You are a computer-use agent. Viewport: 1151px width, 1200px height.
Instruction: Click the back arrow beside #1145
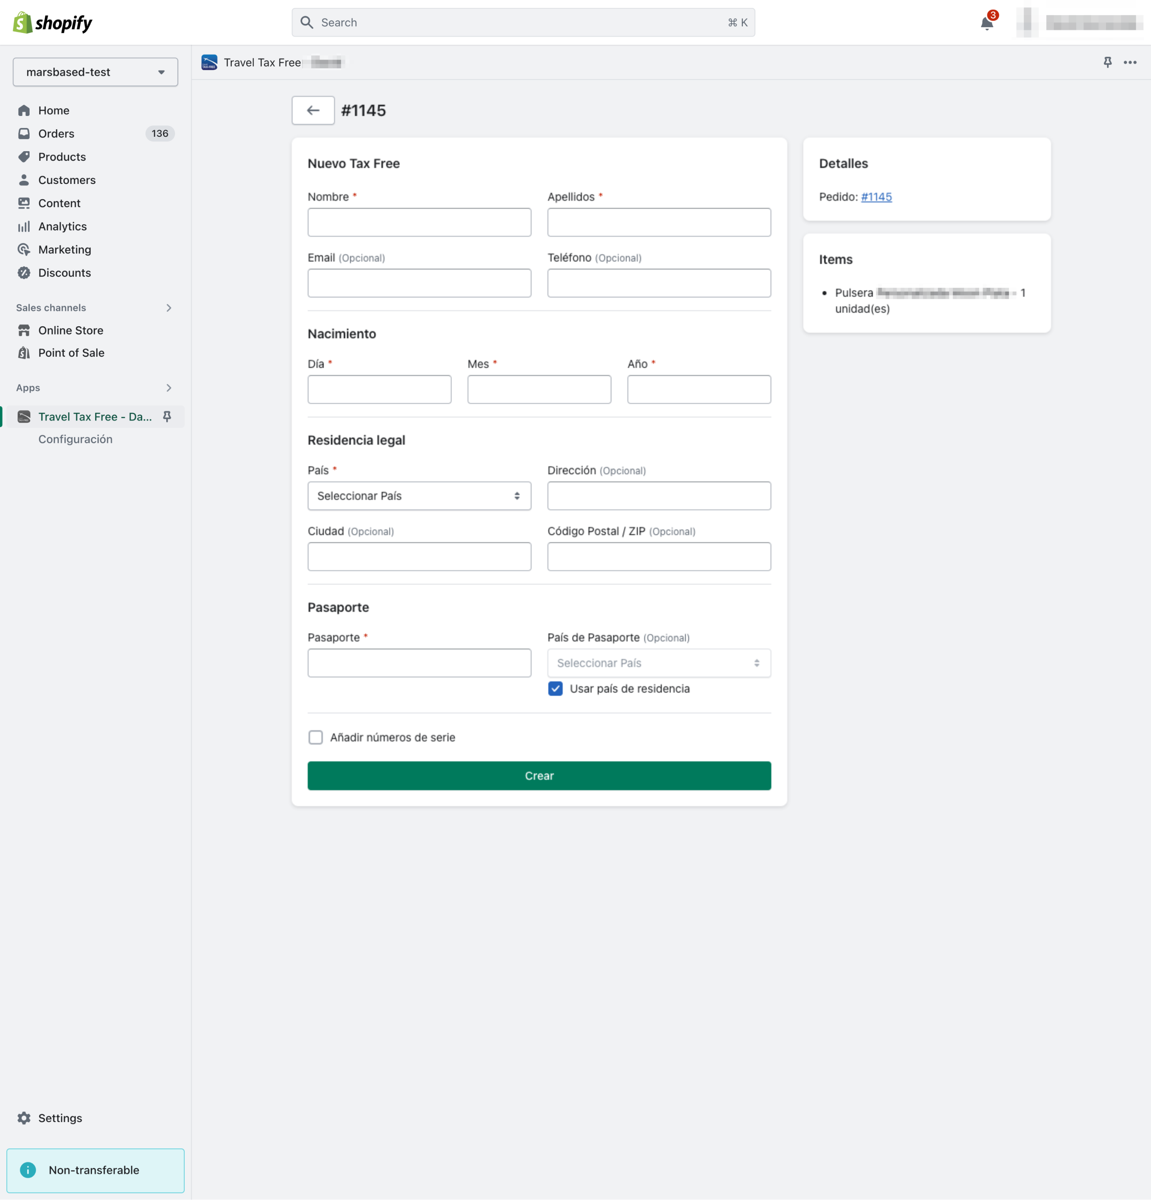point(313,110)
